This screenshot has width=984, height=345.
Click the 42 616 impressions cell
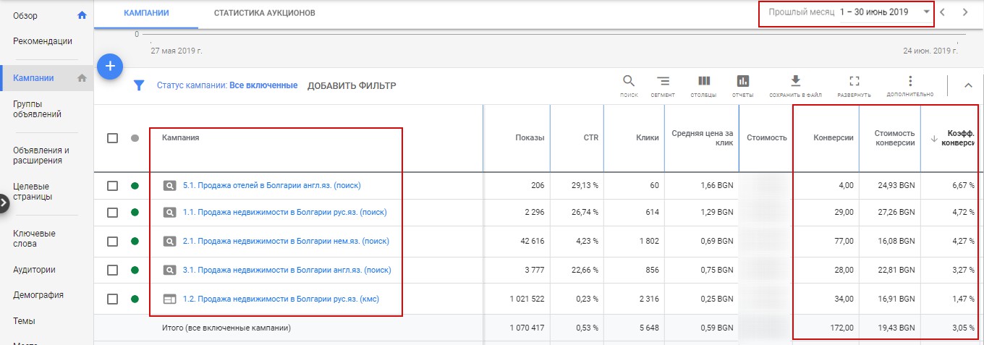click(x=530, y=242)
